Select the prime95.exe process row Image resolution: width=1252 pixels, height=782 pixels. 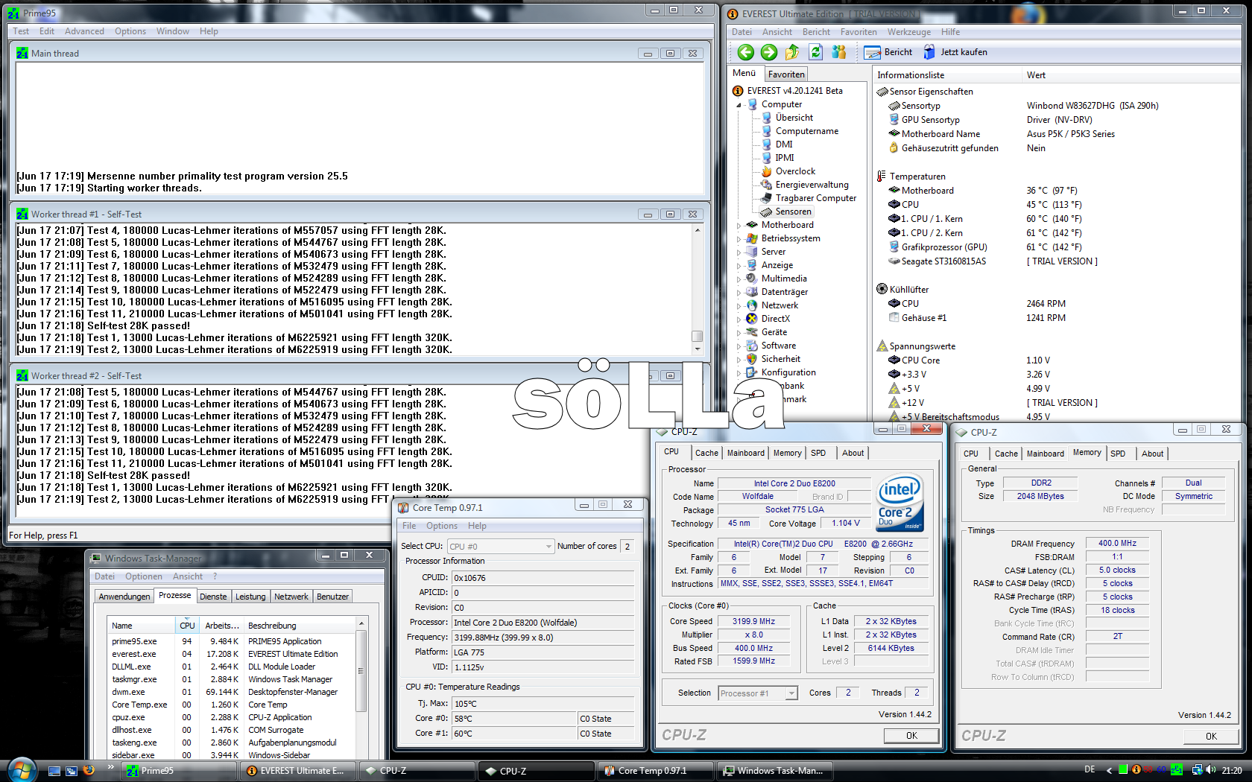pyautogui.click(x=231, y=641)
